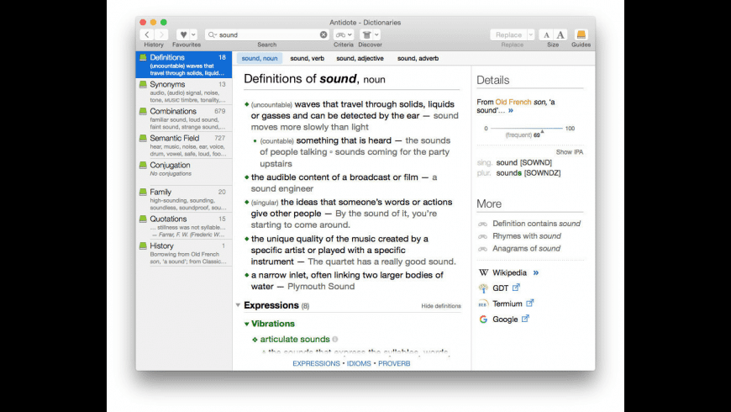Jump to IDIOMS section link
731x412 pixels.
[x=359, y=363]
